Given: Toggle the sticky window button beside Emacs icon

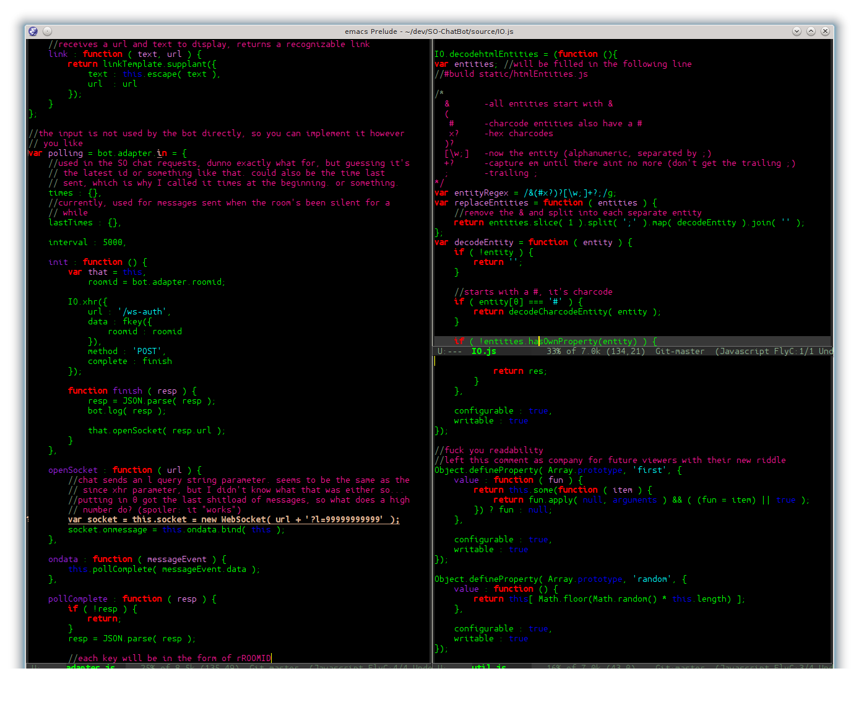Looking at the screenshot, I should 48,31.
